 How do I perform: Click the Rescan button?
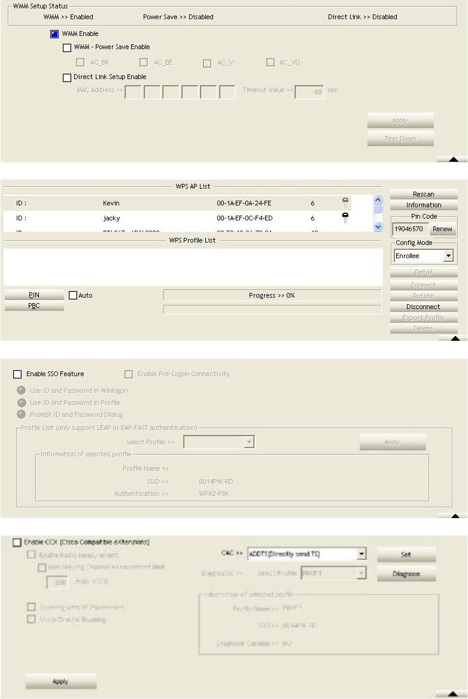[424, 194]
